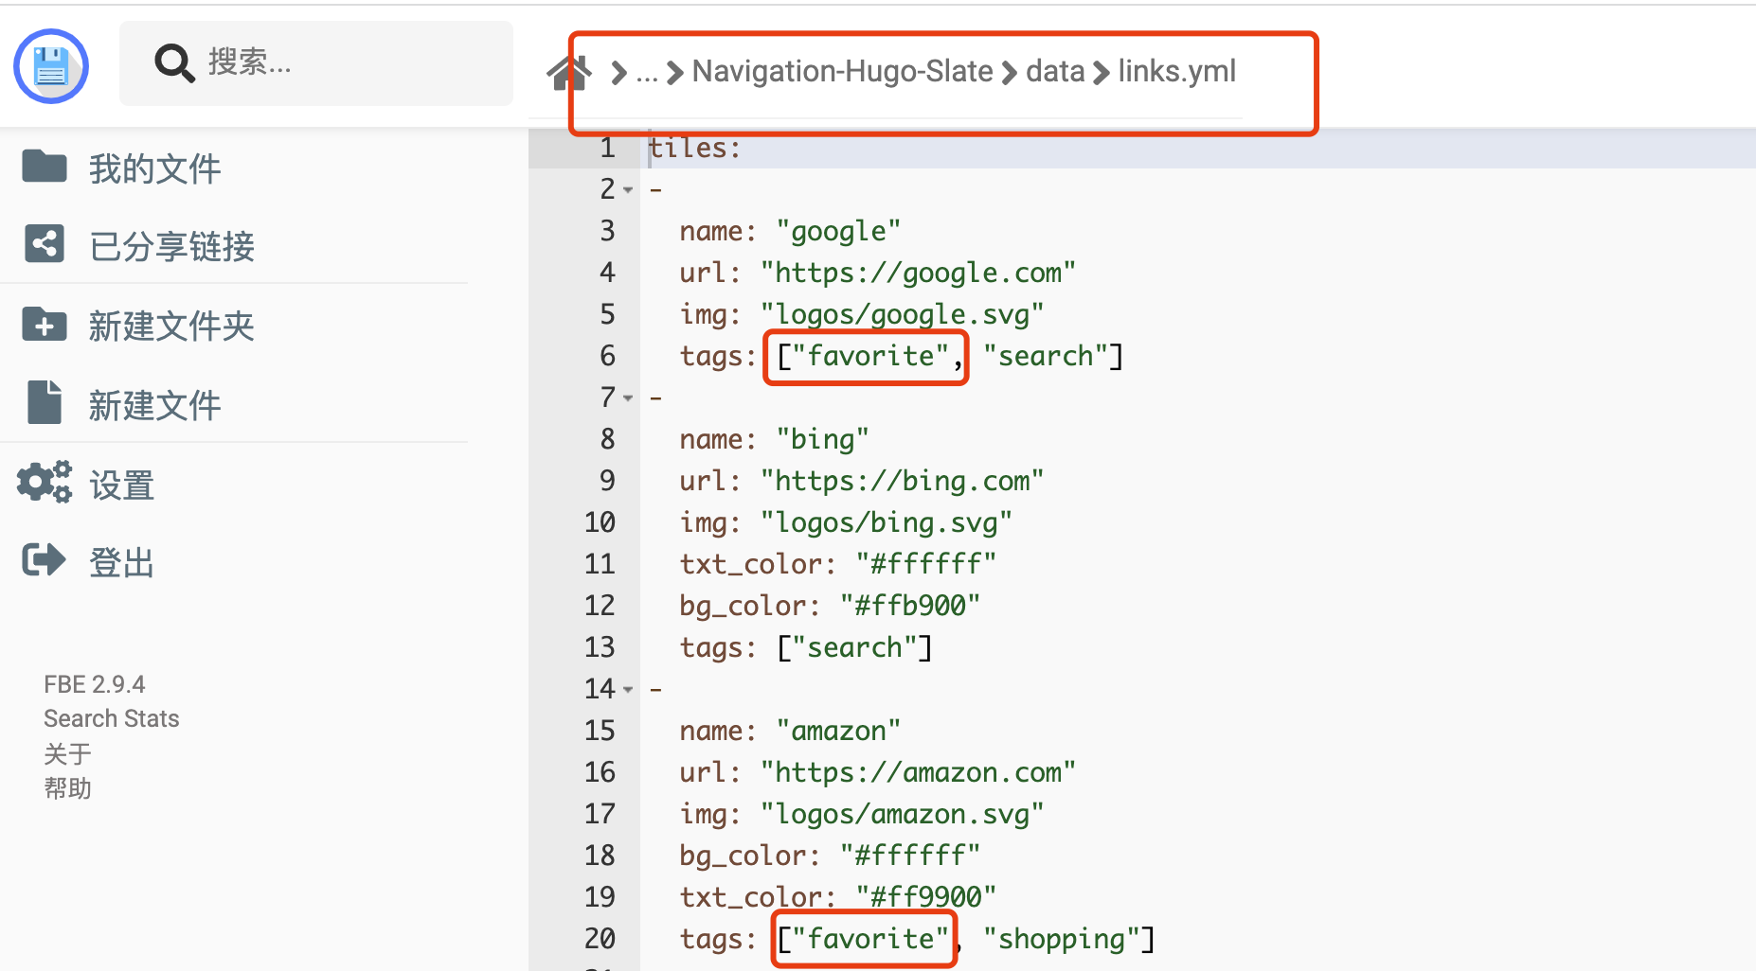Place cursor on the bing bg_color value #ffb900
The image size is (1756, 971).
pyautogui.click(x=909, y=606)
